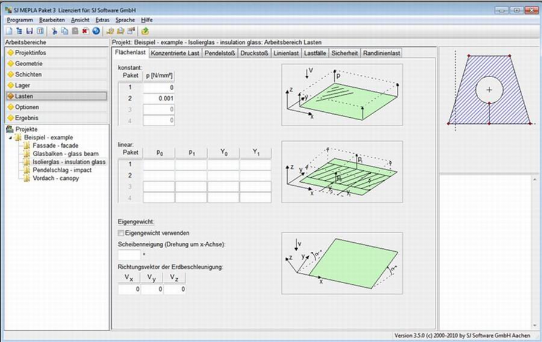Click the constant load field for Paket 1
542x342 pixels.
[158, 88]
